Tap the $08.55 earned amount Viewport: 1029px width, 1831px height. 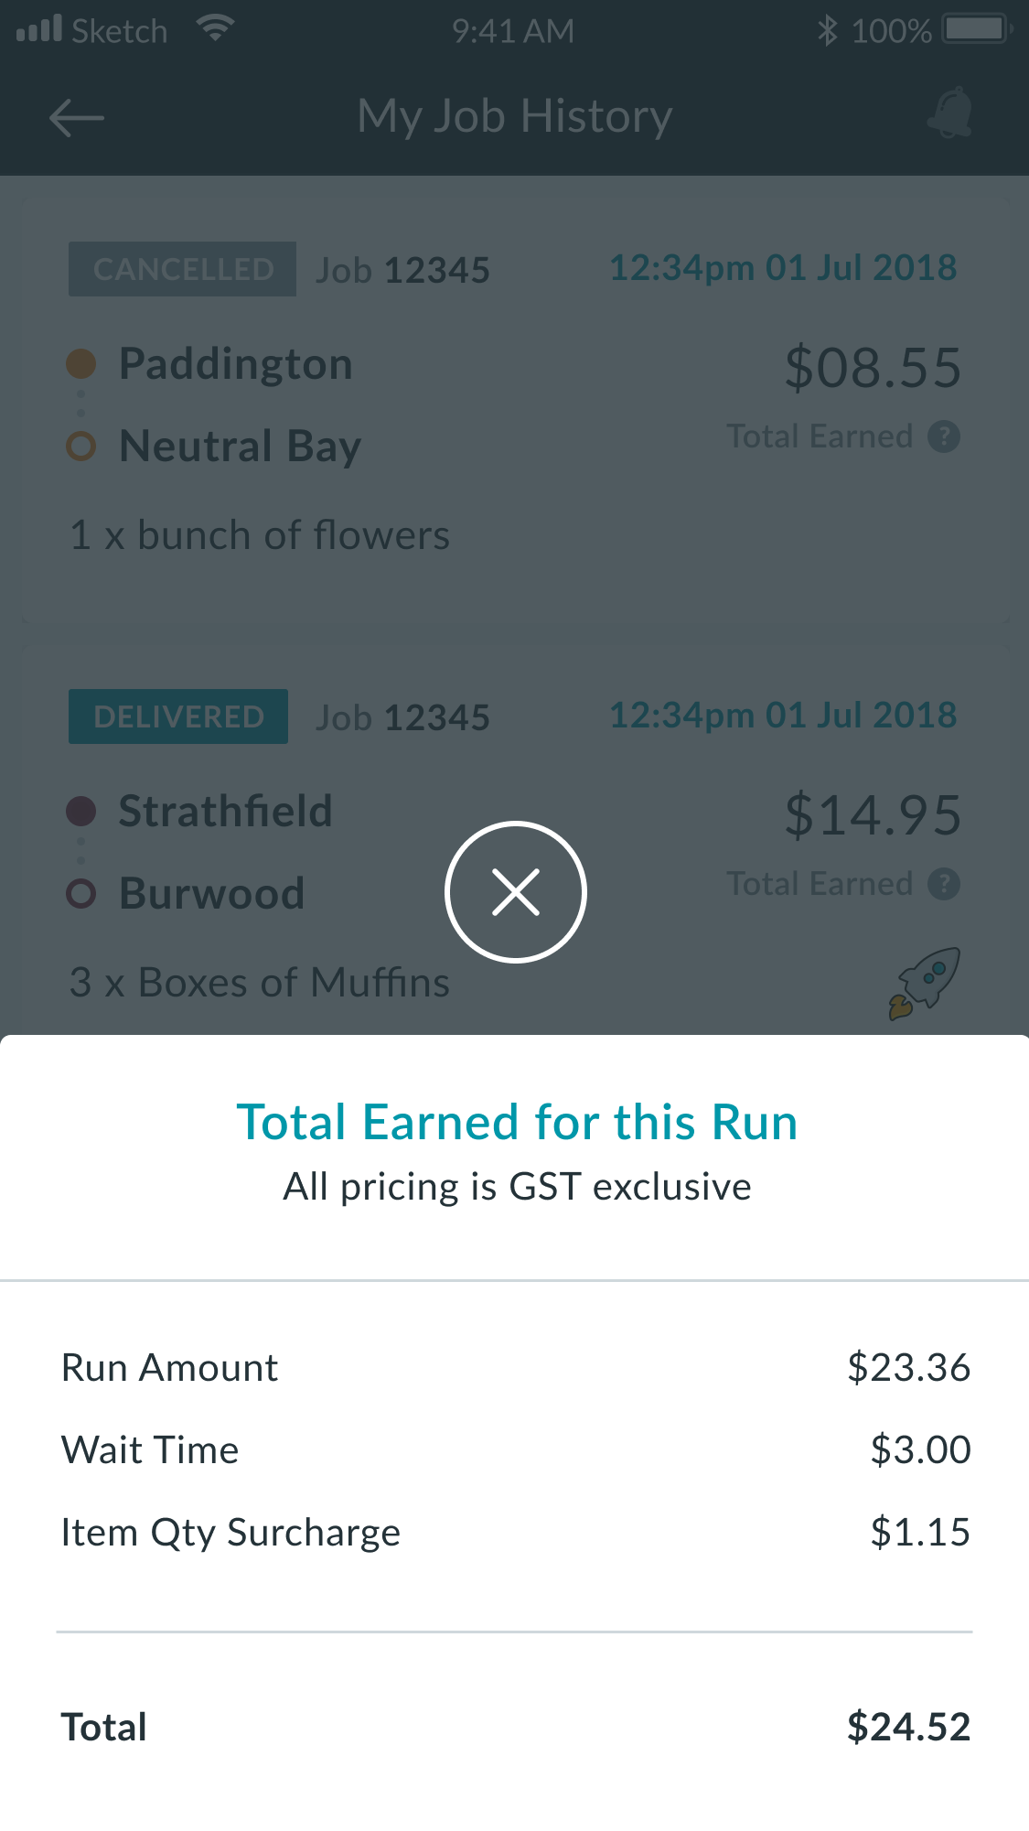coord(873,368)
